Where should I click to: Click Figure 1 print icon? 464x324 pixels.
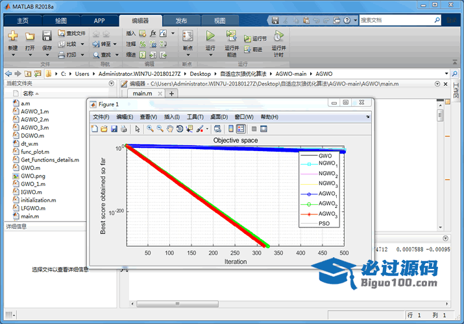[x=124, y=129]
